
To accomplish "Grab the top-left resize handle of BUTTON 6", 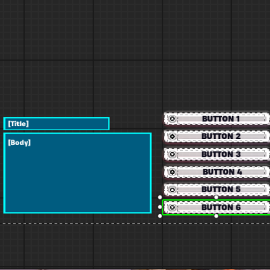I will [x=160, y=197].
